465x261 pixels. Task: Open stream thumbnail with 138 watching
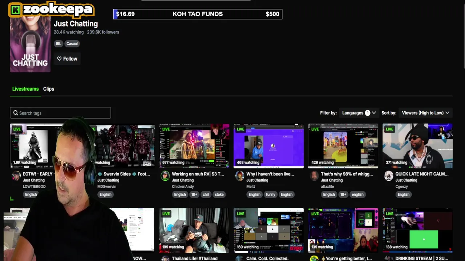[x=417, y=230]
